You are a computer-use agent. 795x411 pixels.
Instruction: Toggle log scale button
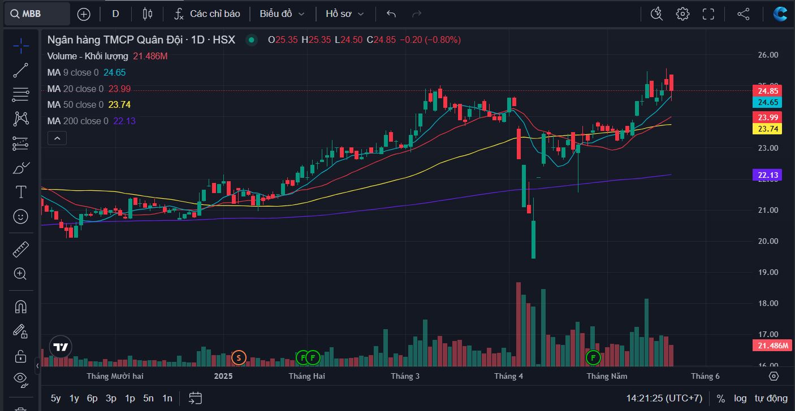pyautogui.click(x=740, y=398)
